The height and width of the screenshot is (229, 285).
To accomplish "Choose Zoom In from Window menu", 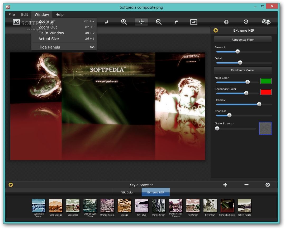I will [64, 21].
